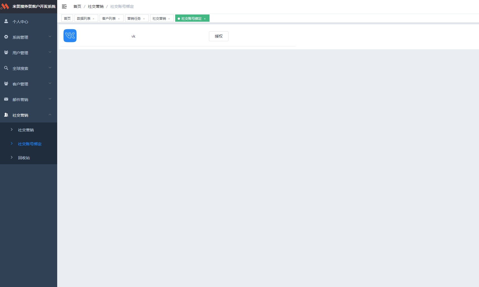Click the 米贸搜 logo icon
This screenshot has width=479, height=287.
pos(5,6)
